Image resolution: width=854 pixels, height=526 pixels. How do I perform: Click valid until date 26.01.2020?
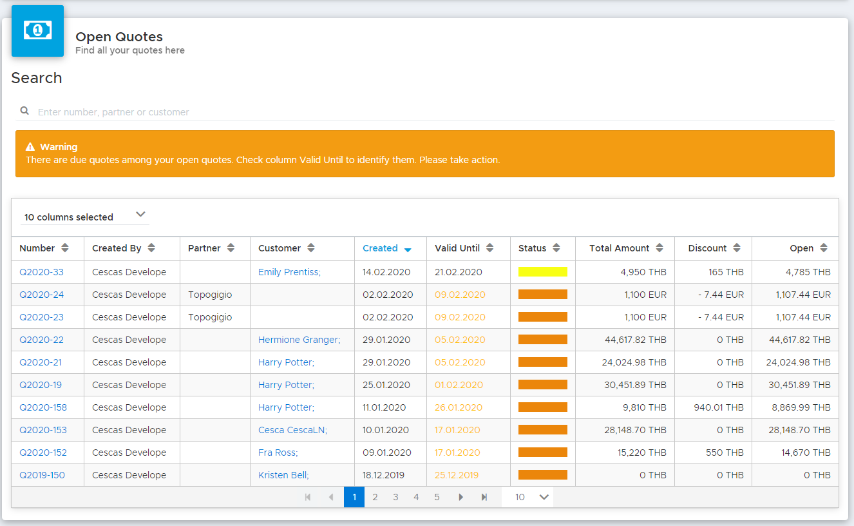(x=459, y=407)
